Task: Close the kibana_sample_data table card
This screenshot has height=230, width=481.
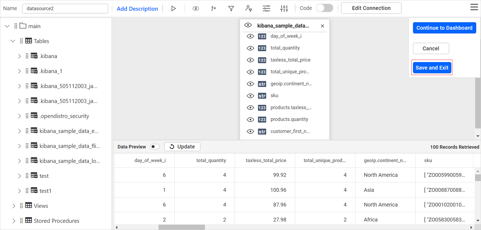Action: pos(323,26)
